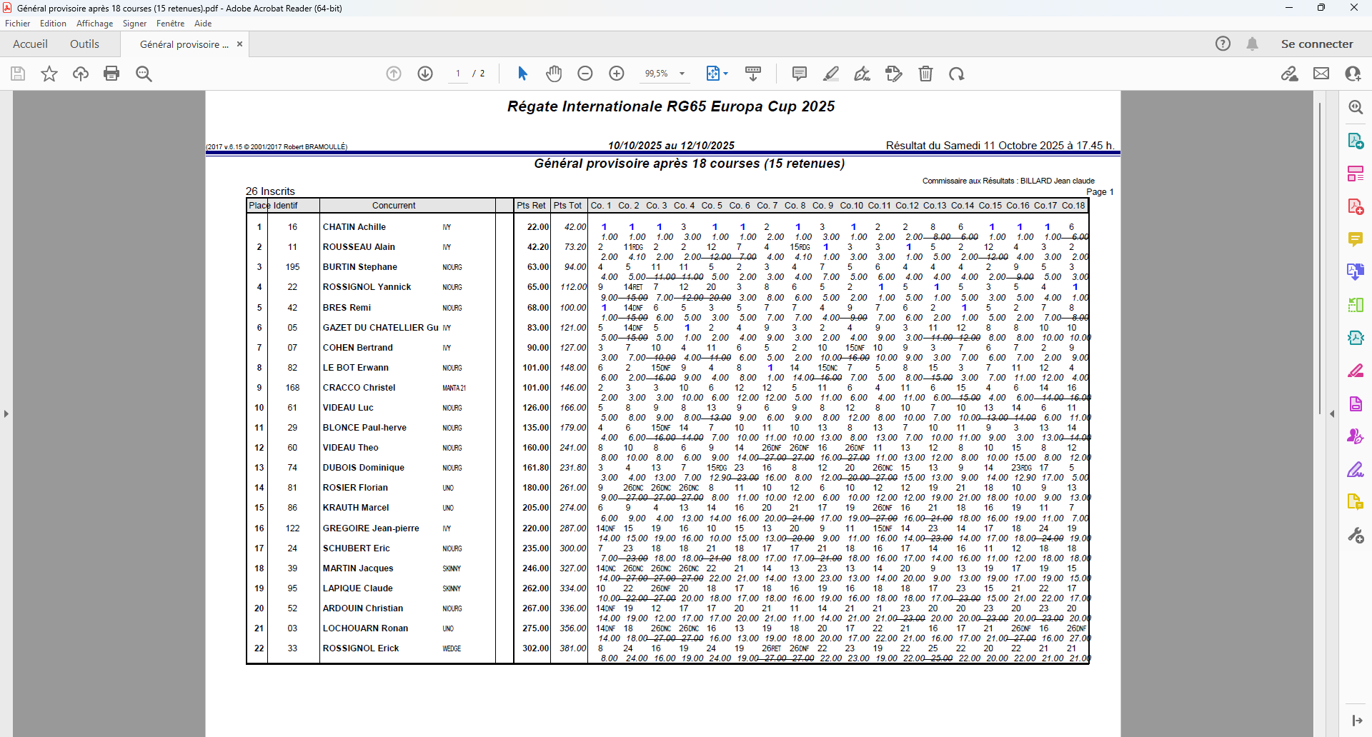The width and height of the screenshot is (1372, 737).
Task: Go to next page arrow
Action: pyautogui.click(x=425, y=74)
